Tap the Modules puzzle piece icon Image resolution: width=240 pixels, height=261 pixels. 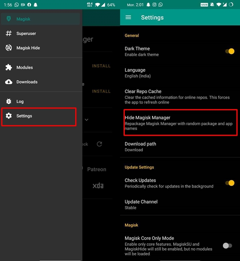[9, 67]
